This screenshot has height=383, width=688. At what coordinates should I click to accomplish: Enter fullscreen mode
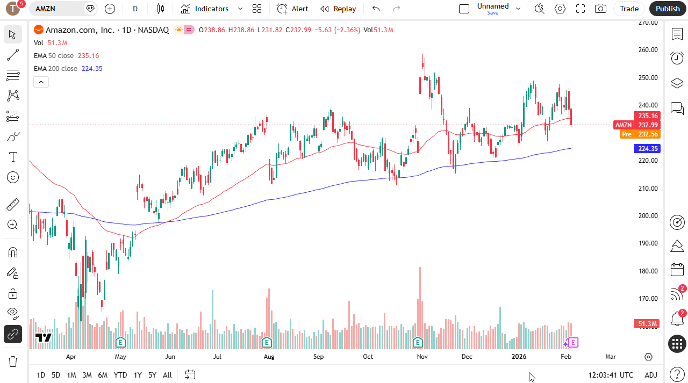point(580,9)
